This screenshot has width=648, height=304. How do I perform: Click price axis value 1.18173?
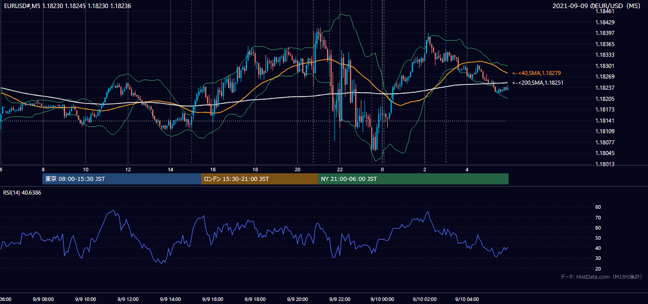[605, 109]
